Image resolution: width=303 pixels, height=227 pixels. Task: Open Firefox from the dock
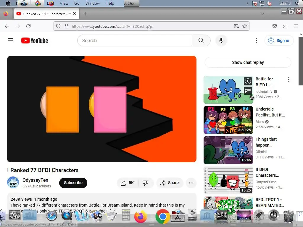141,216
